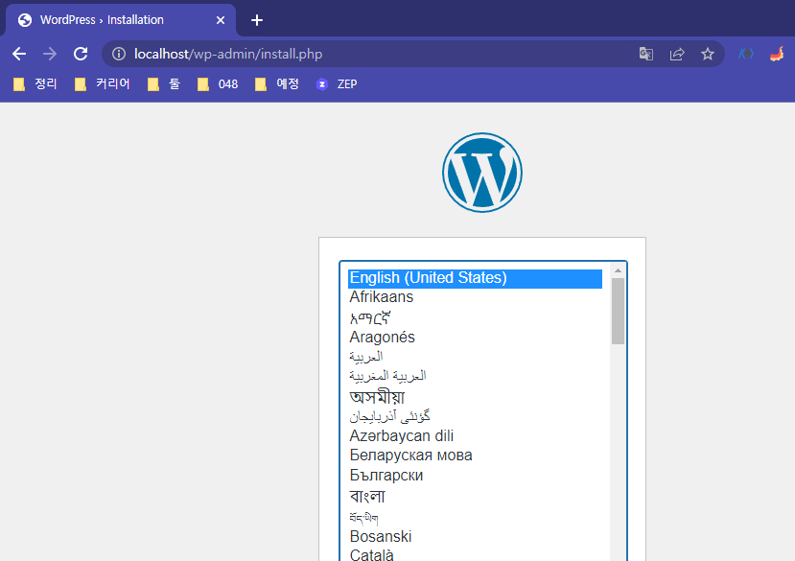This screenshot has width=795, height=561.
Task: Open the translate page icon
Action: click(x=646, y=54)
